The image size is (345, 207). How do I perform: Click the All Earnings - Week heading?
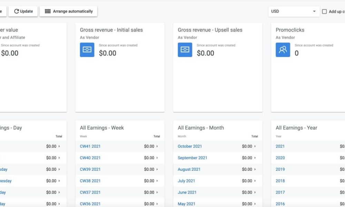pyautogui.click(x=102, y=128)
